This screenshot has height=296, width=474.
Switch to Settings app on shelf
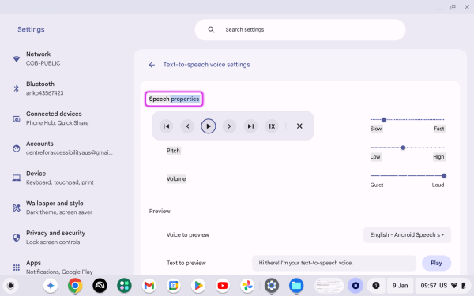[272, 286]
